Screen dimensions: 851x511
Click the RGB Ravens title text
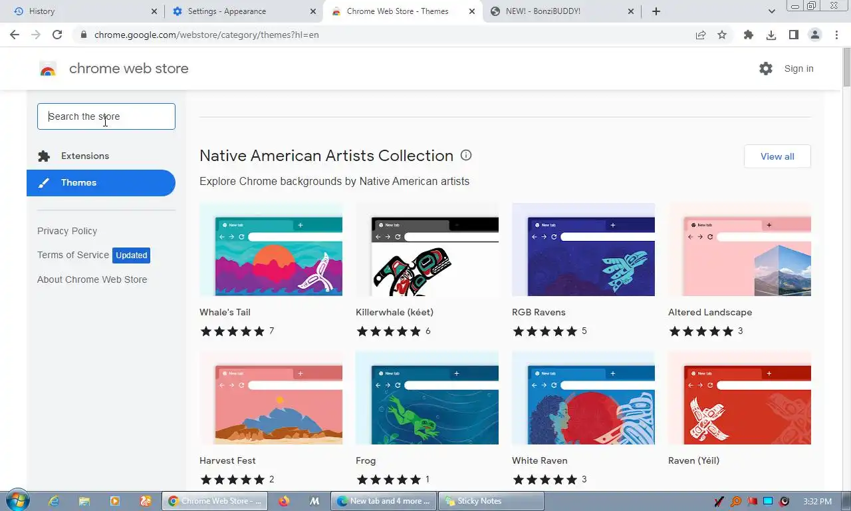(x=539, y=312)
